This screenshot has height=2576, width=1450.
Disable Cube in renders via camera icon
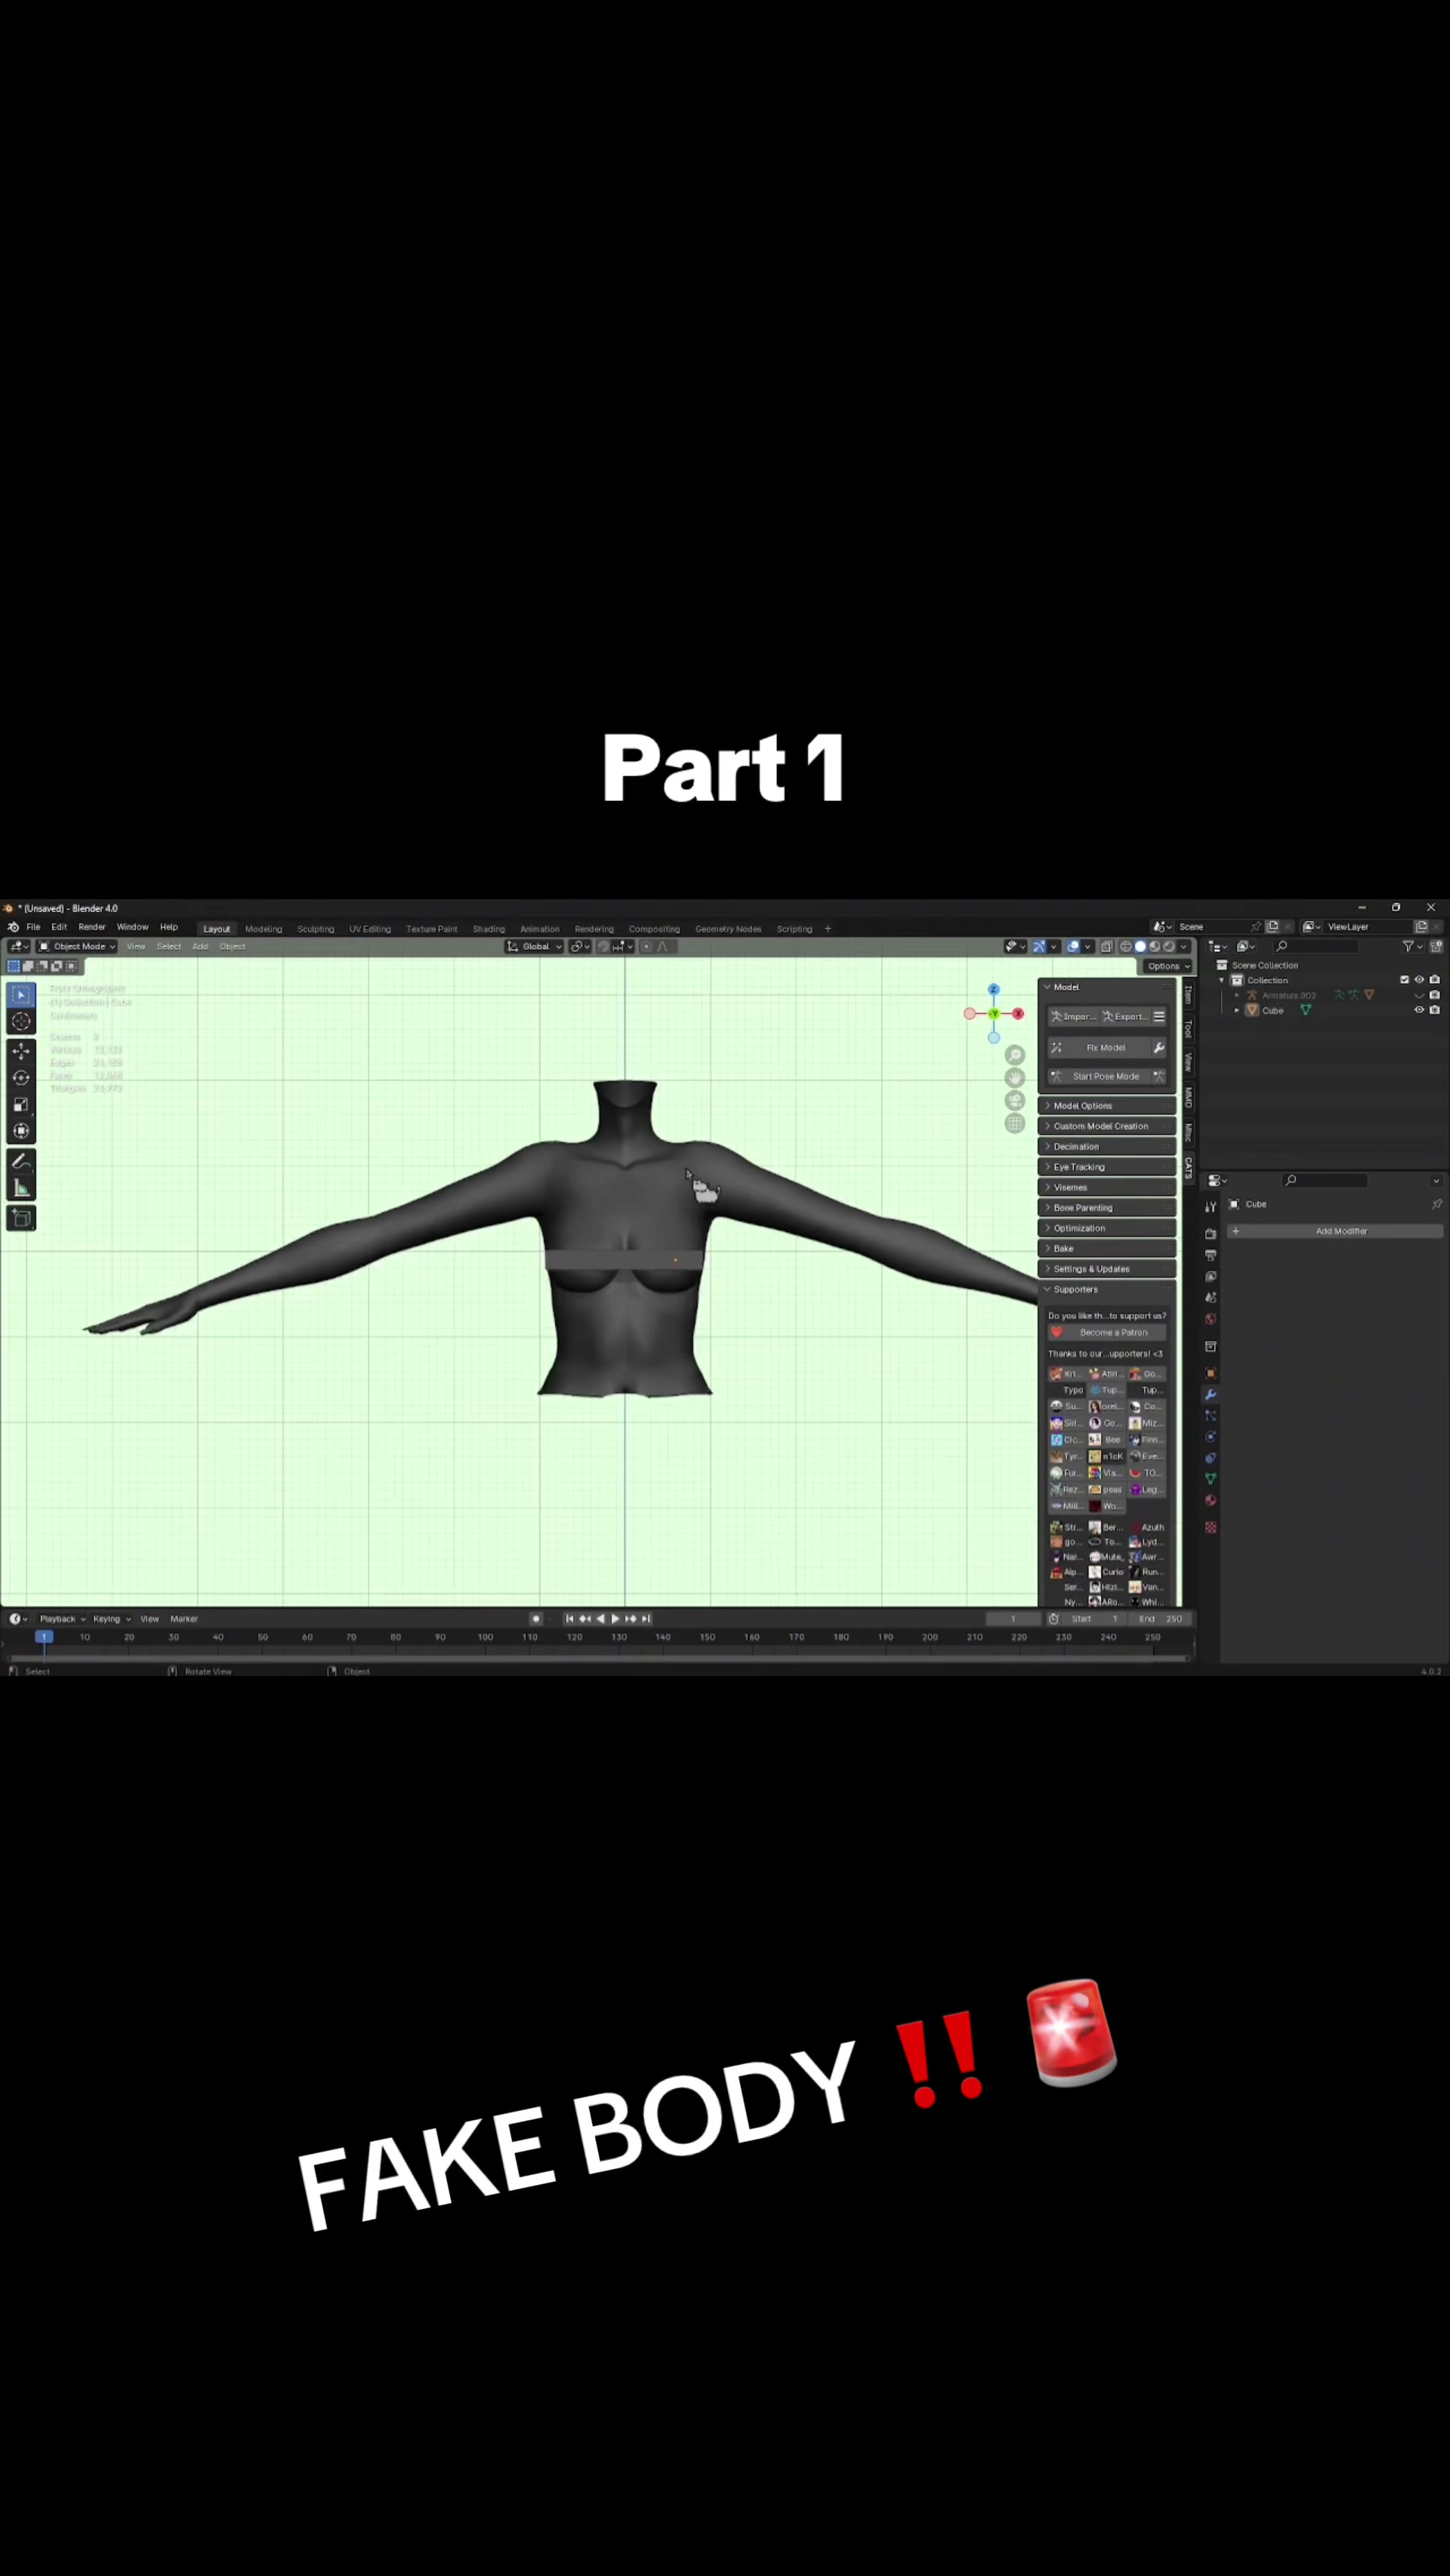pyautogui.click(x=1434, y=1010)
